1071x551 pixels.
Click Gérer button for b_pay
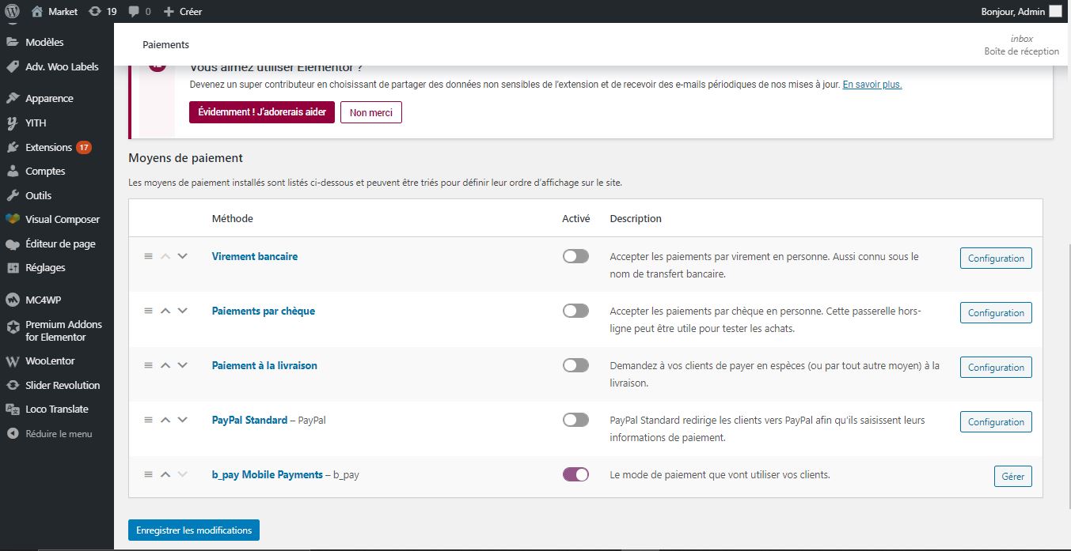pyautogui.click(x=1012, y=476)
